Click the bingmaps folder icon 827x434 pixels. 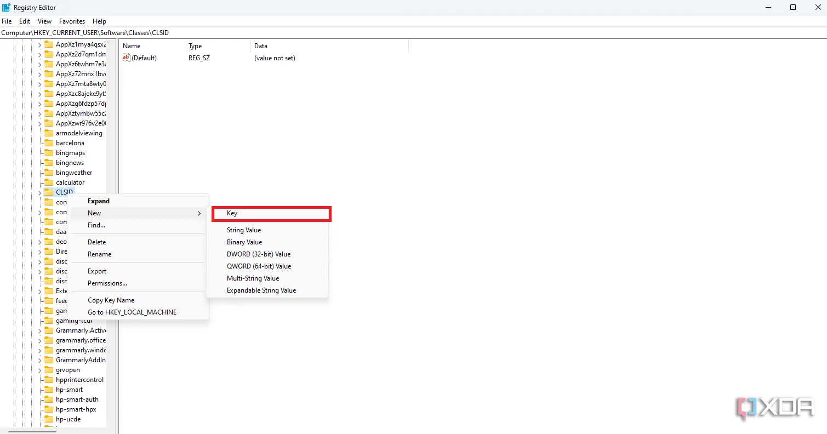click(48, 153)
